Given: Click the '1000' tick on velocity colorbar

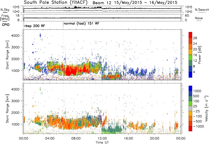Looking at the screenshot, I should click(197, 91).
